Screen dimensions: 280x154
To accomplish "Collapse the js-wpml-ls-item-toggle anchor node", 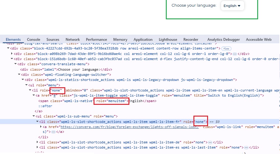I will pyautogui.click(x=34, y=95).
